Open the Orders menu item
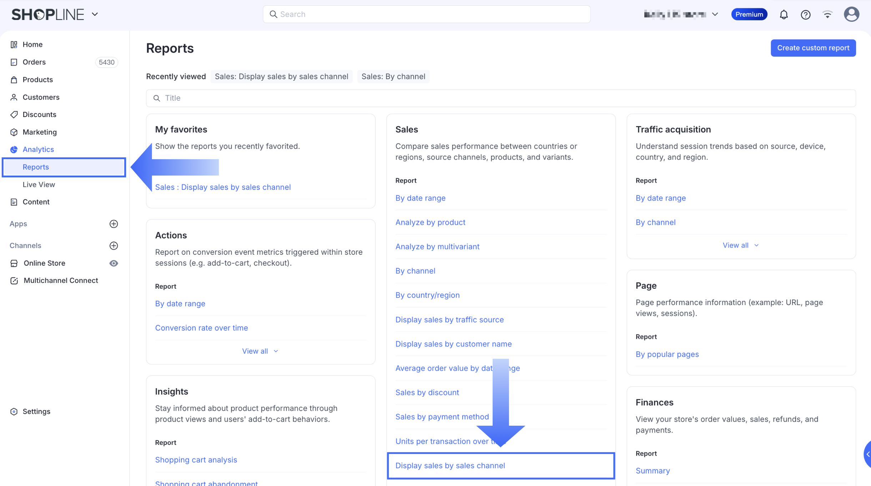 pyautogui.click(x=34, y=62)
